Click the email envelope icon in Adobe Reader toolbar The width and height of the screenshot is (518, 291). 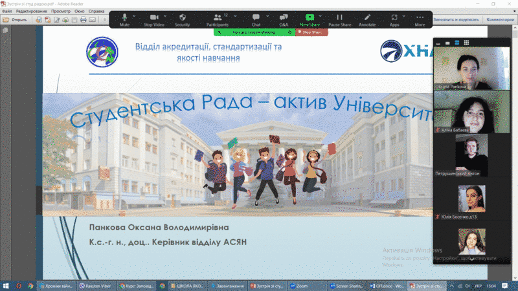[92, 20]
